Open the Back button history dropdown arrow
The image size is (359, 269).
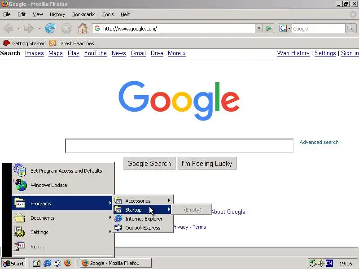(18, 29)
